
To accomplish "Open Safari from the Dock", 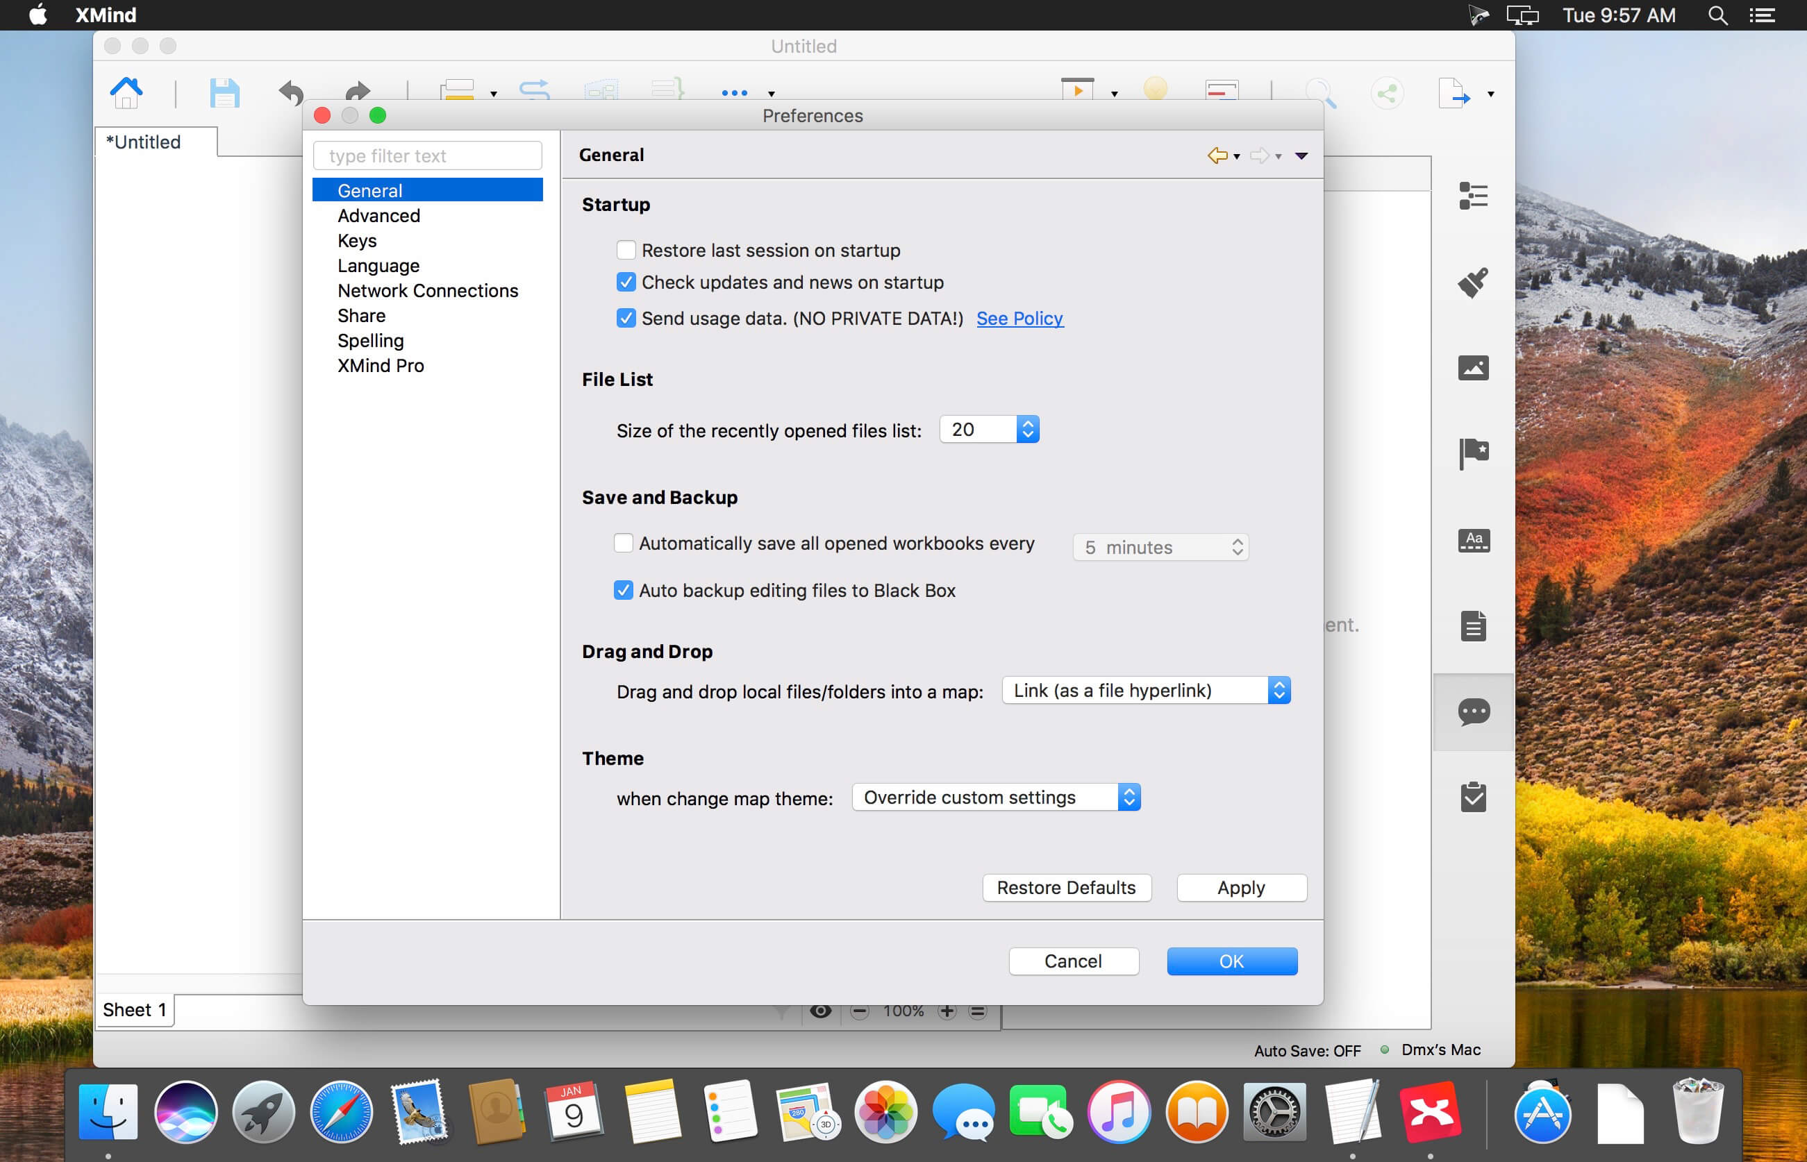I will pyautogui.click(x=341, y=1112).
